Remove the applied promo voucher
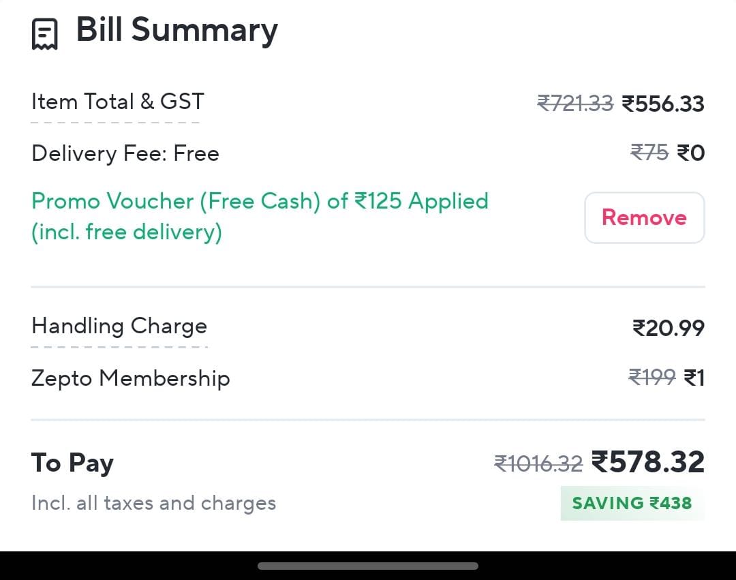Viewport: 736px width, 580px height. tap(644, 217)
